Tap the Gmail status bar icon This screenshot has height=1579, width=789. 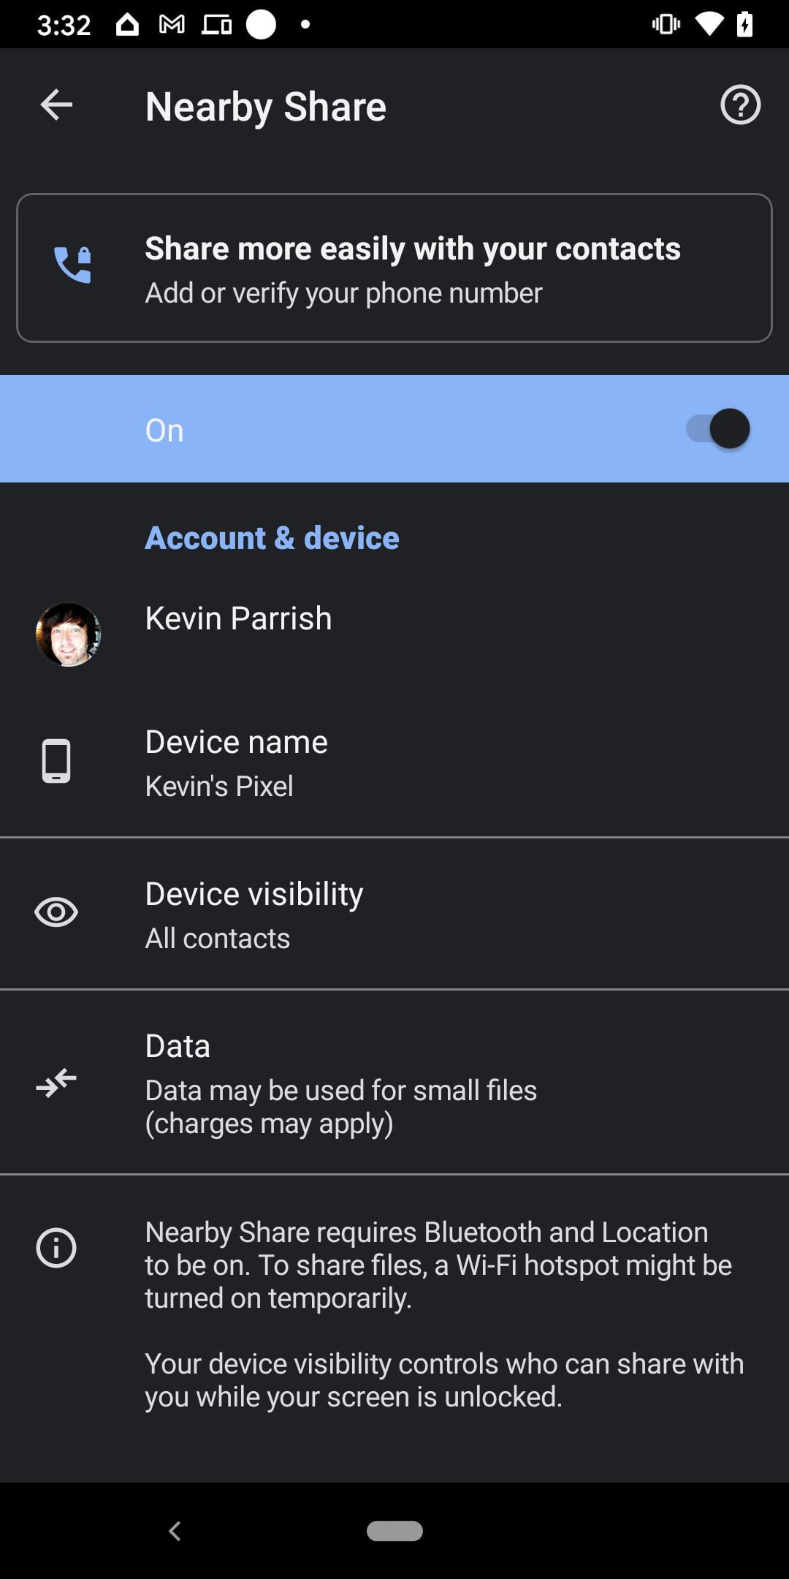172,25
